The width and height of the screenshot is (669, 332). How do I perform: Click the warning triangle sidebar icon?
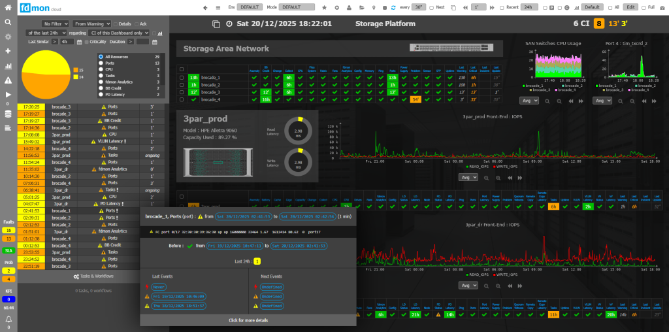(x=8, y=80)
